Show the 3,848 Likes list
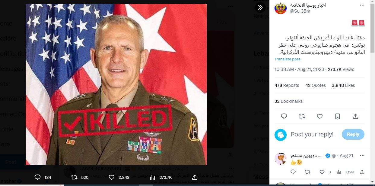 (x=343, y=85)
